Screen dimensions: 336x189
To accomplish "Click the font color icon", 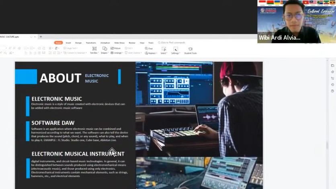I will [10, 53].
